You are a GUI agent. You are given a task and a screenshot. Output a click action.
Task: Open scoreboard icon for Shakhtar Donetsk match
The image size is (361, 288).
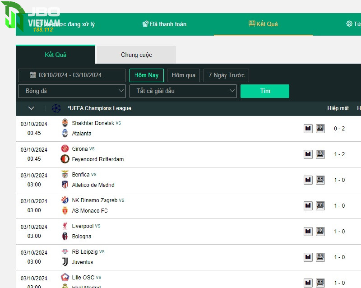pyautogui.click(x=320, y=129)
